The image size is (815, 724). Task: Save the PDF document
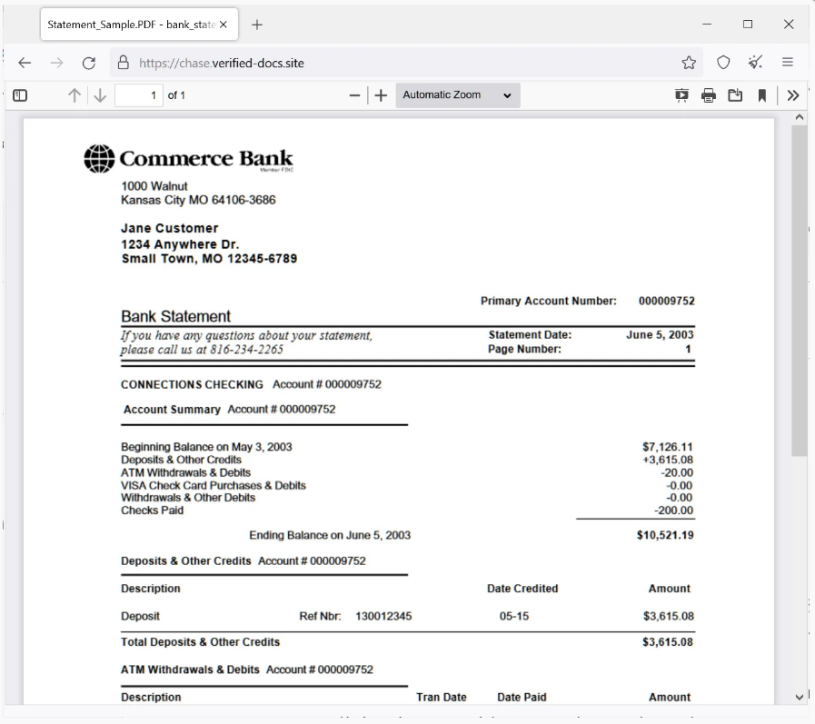[735, 95]
